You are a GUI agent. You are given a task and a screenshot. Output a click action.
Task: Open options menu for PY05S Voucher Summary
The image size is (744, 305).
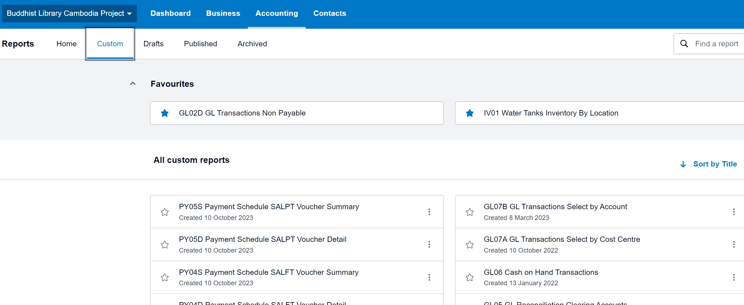point(429,212)
